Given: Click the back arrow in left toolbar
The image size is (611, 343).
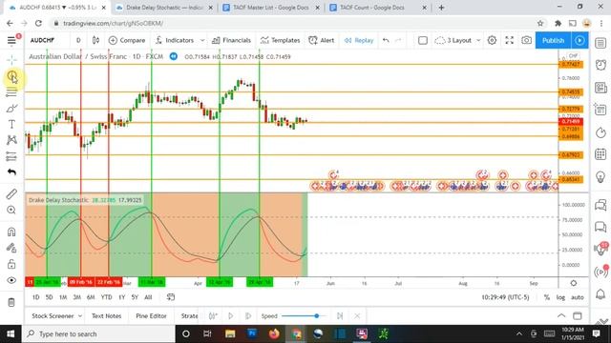Looking at the screenshot, I should click(x=11, y=171).
